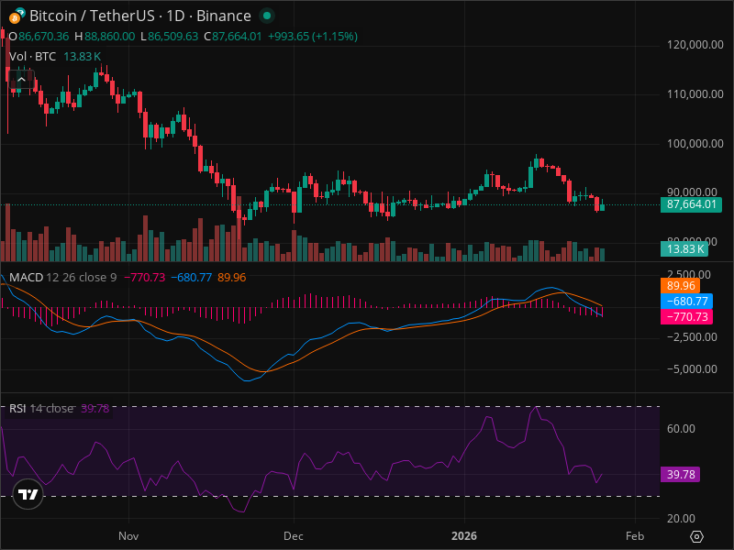
Task: Click the MACD histogram value −770.73 in legend
Action: [144, 278]
